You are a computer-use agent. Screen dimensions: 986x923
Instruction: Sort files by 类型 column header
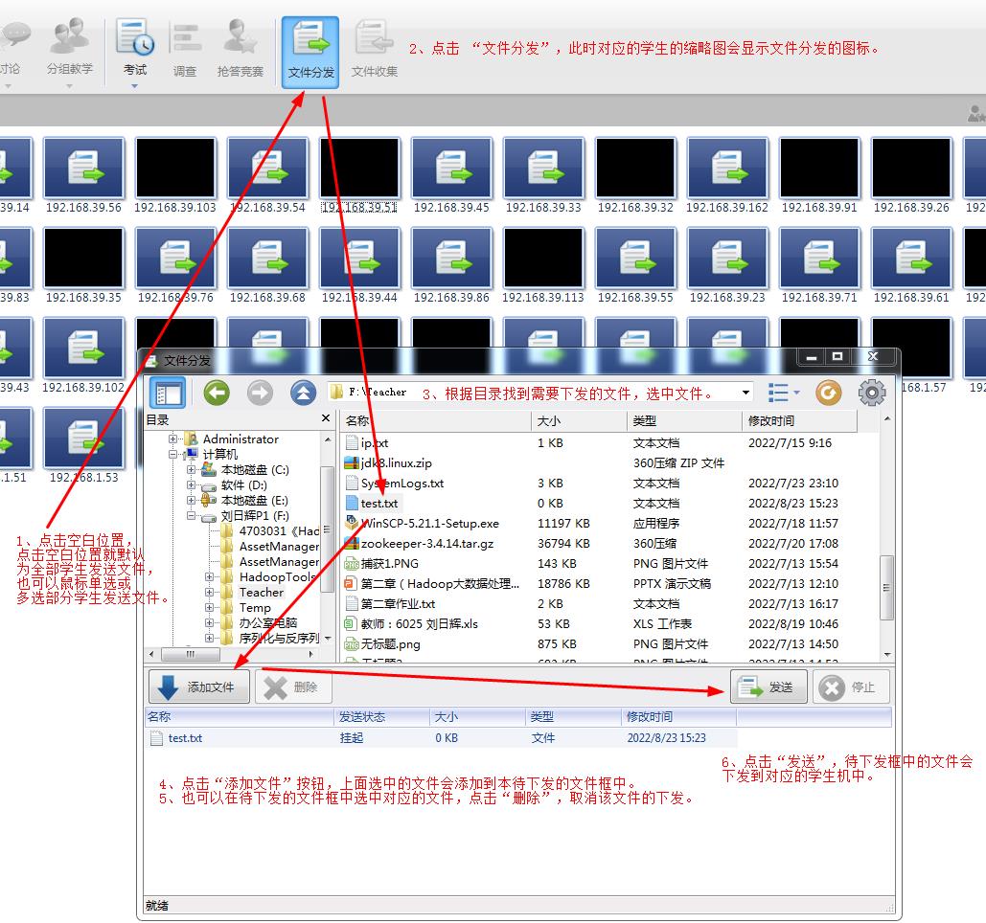(x=684, y=421)
